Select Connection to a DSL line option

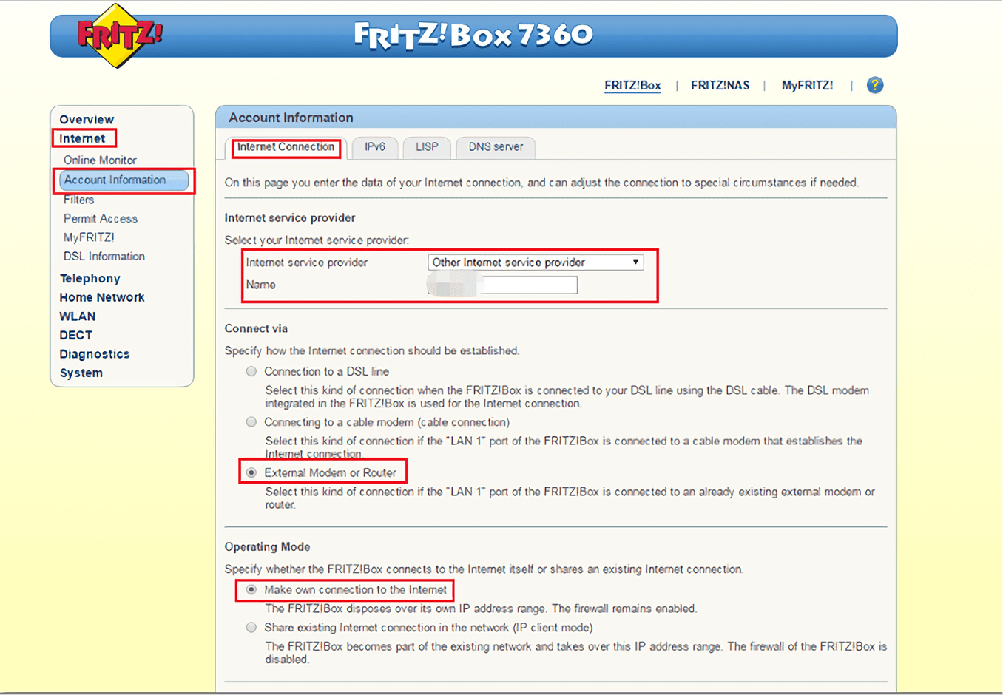(x=251, y=371)
